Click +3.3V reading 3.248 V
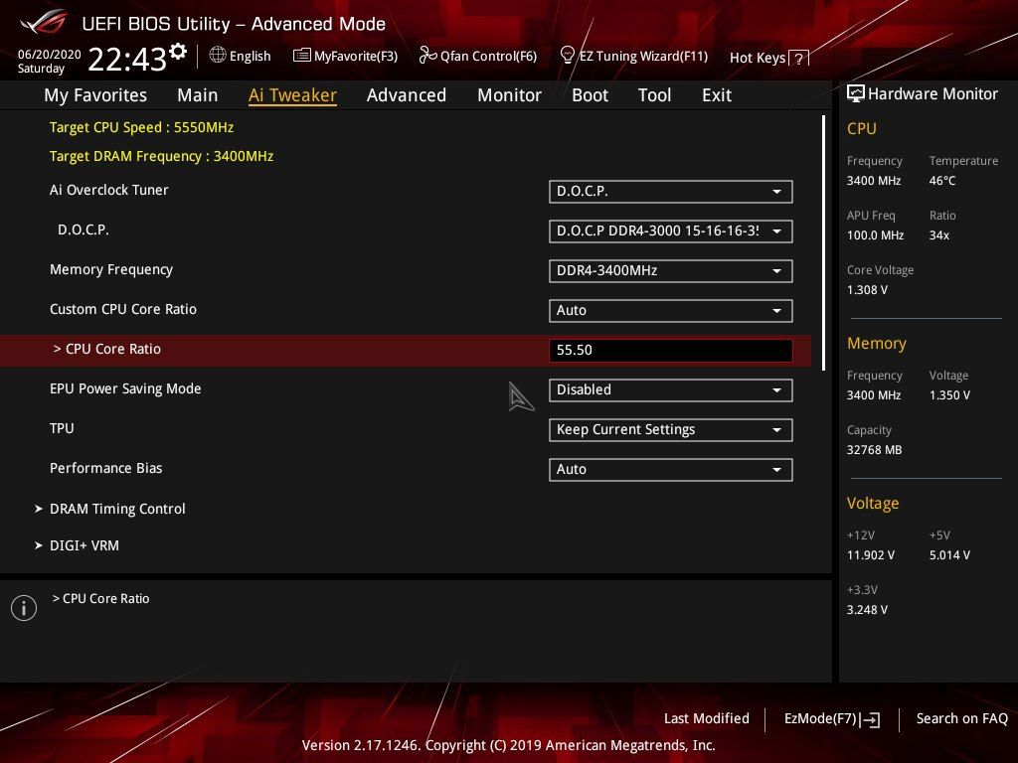This screenshot has height=763, width=1018. click(867, 610)
